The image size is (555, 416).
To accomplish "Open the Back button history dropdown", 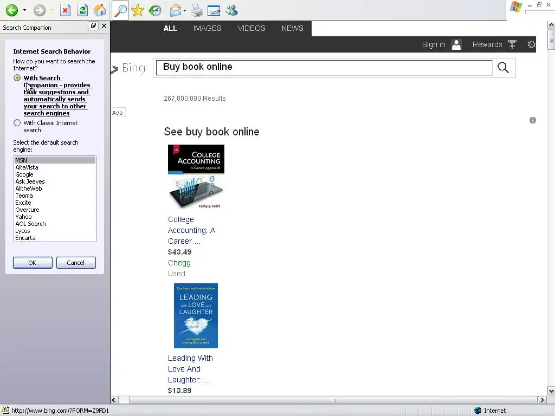I will click(24, 10).
